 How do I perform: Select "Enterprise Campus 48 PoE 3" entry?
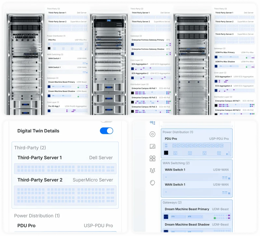[x=144, y=107]
